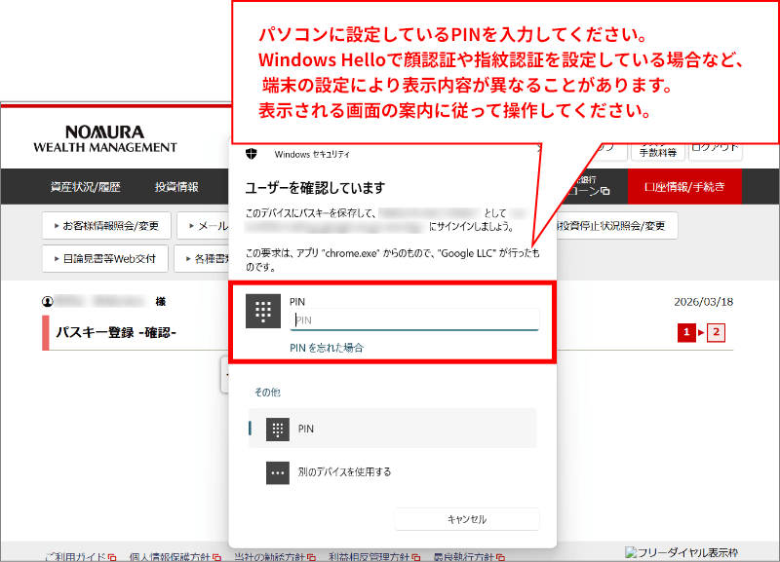
Task: Open the PIN を忘れた場合 link
Action: (327, 348)
